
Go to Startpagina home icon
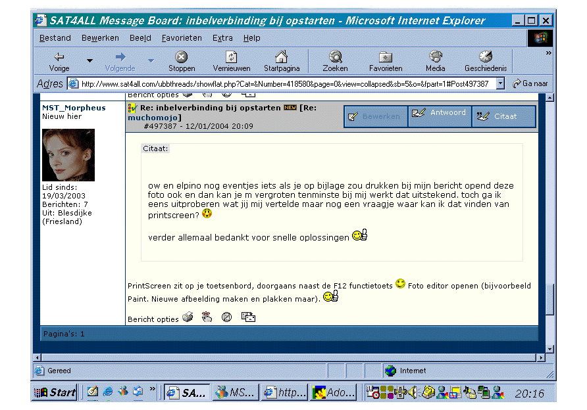[x=282, y=62]
